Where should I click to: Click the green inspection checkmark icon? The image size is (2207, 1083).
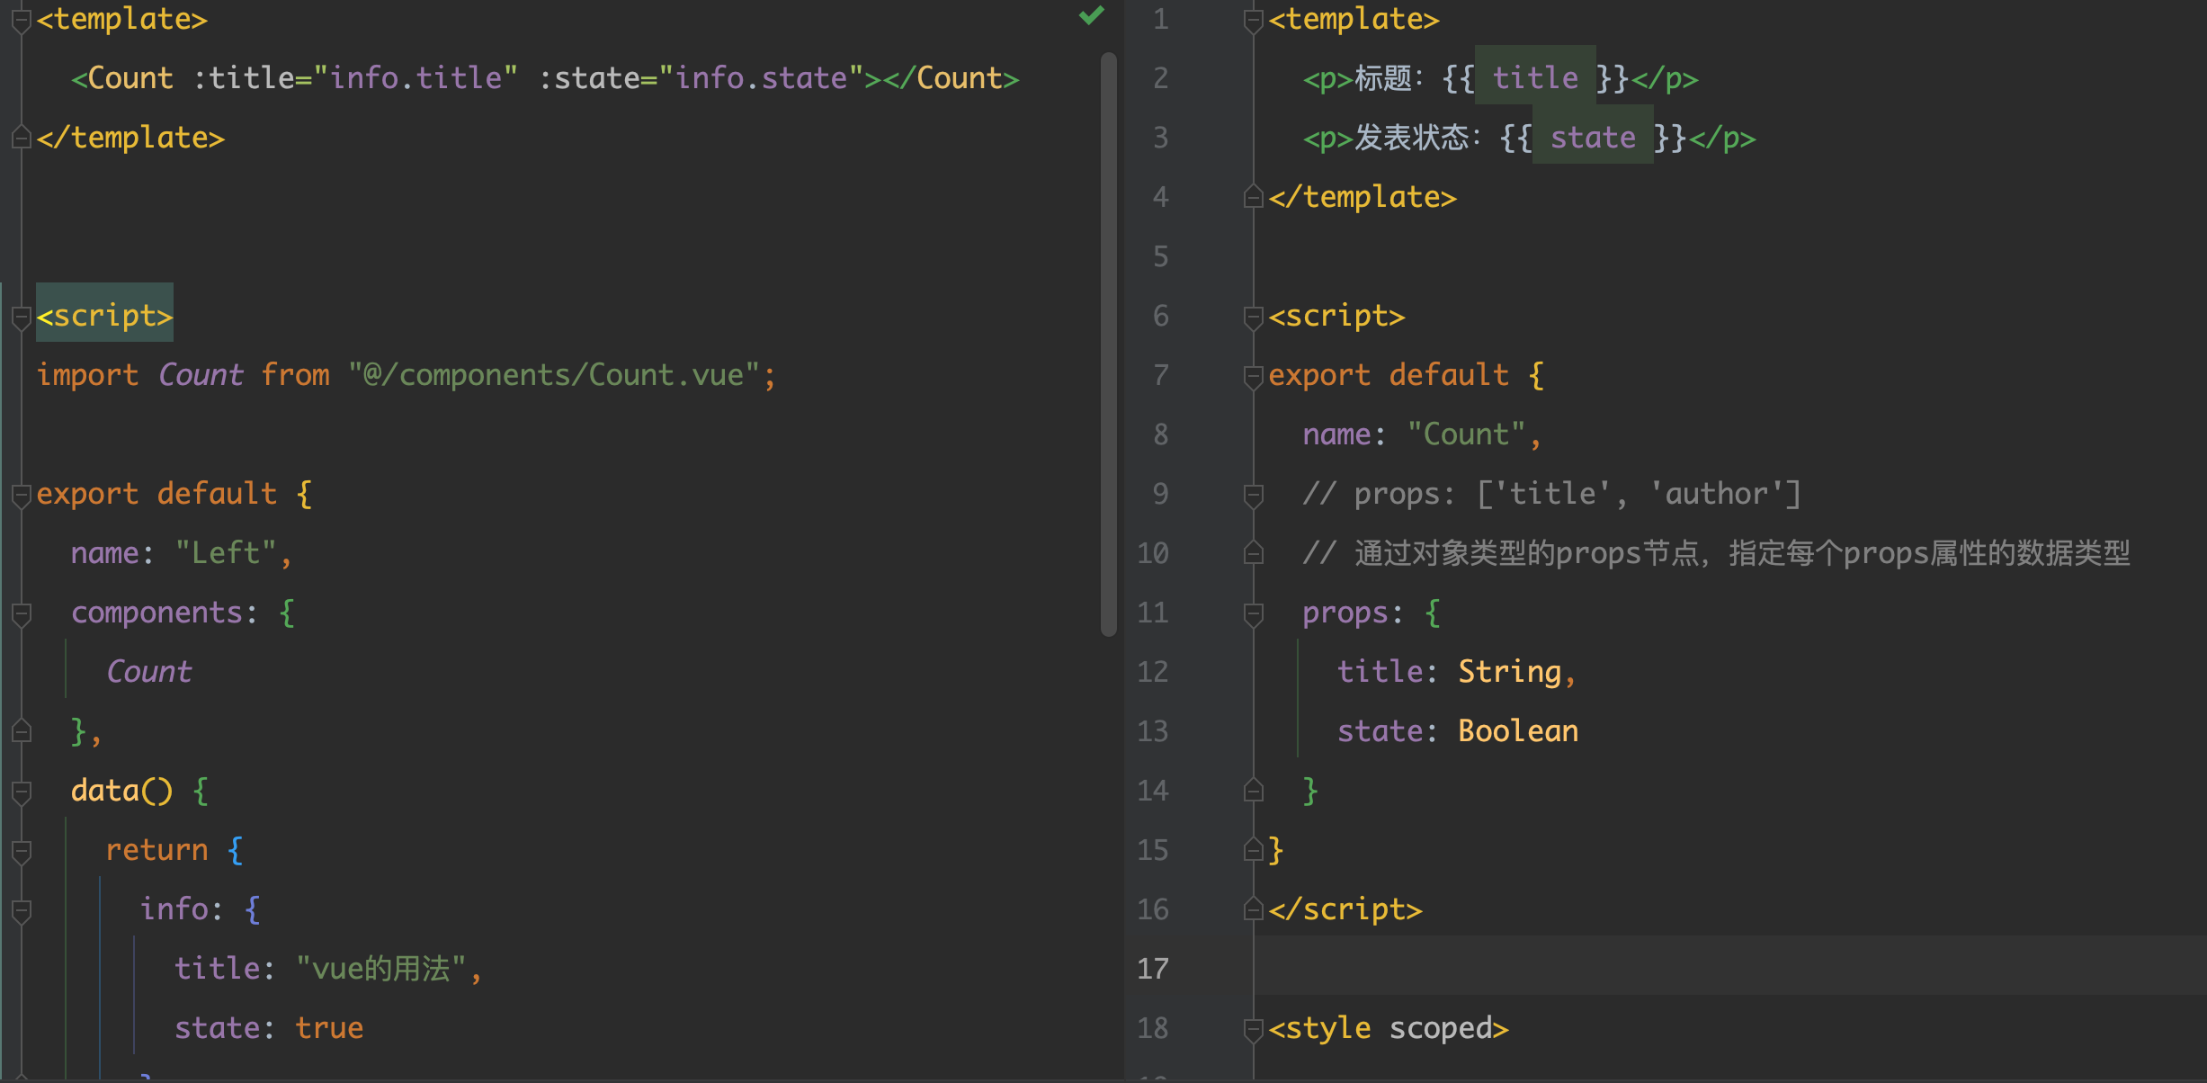pyautogui.click(x=1091, y=15)
